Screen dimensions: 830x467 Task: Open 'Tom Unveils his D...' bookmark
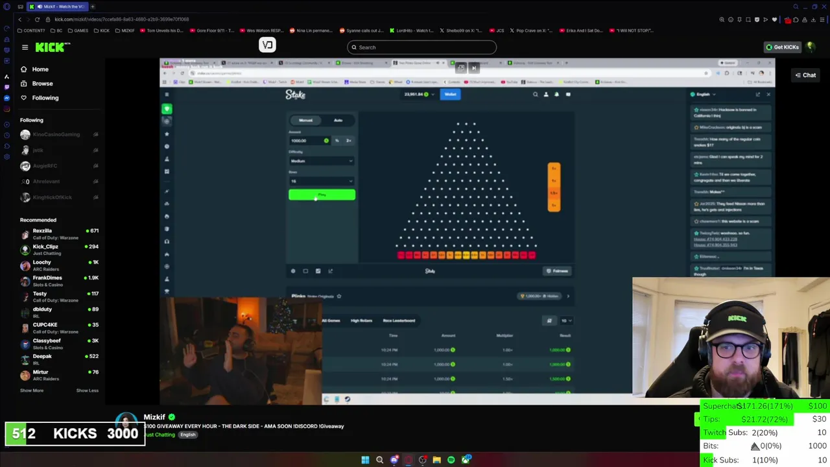point(161,30)
